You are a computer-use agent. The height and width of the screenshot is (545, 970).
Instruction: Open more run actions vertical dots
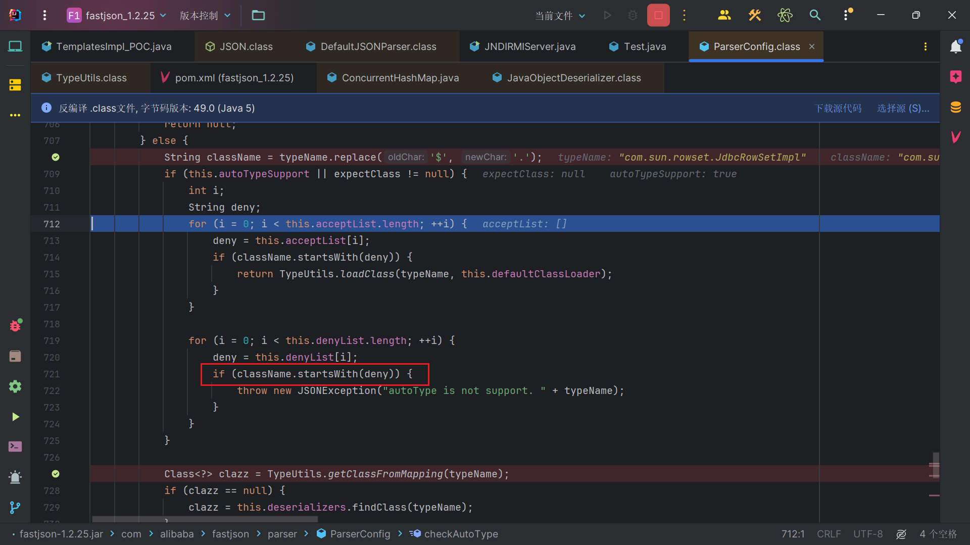(x=685, y=15)
